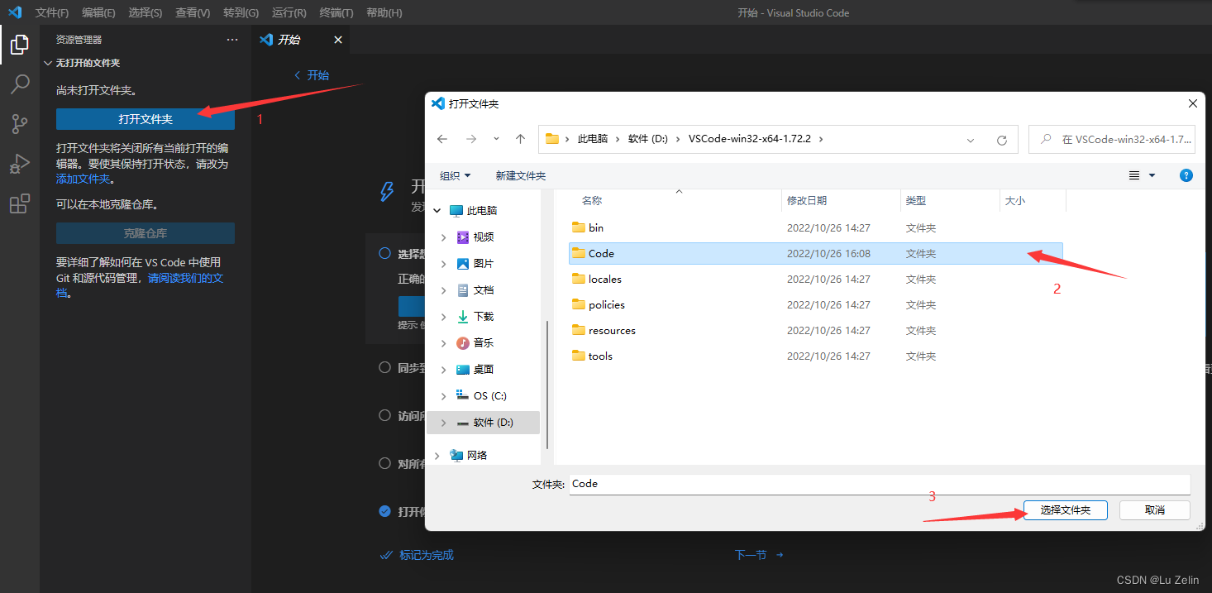Click the 克隆仓库 button
Image resolution: width=1212 pixels, height=593 pixels.
point(146,233)
